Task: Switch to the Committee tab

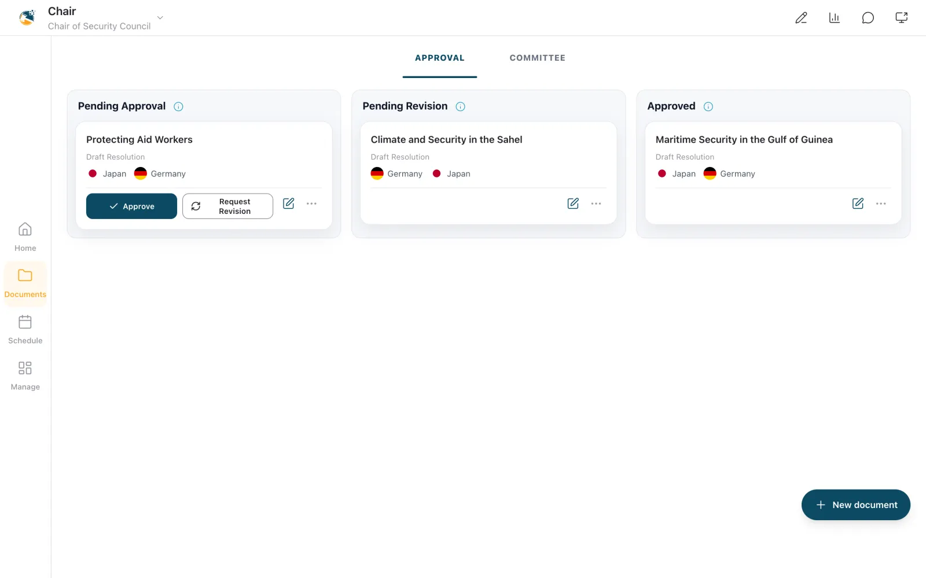Action: tap(537, 58)
